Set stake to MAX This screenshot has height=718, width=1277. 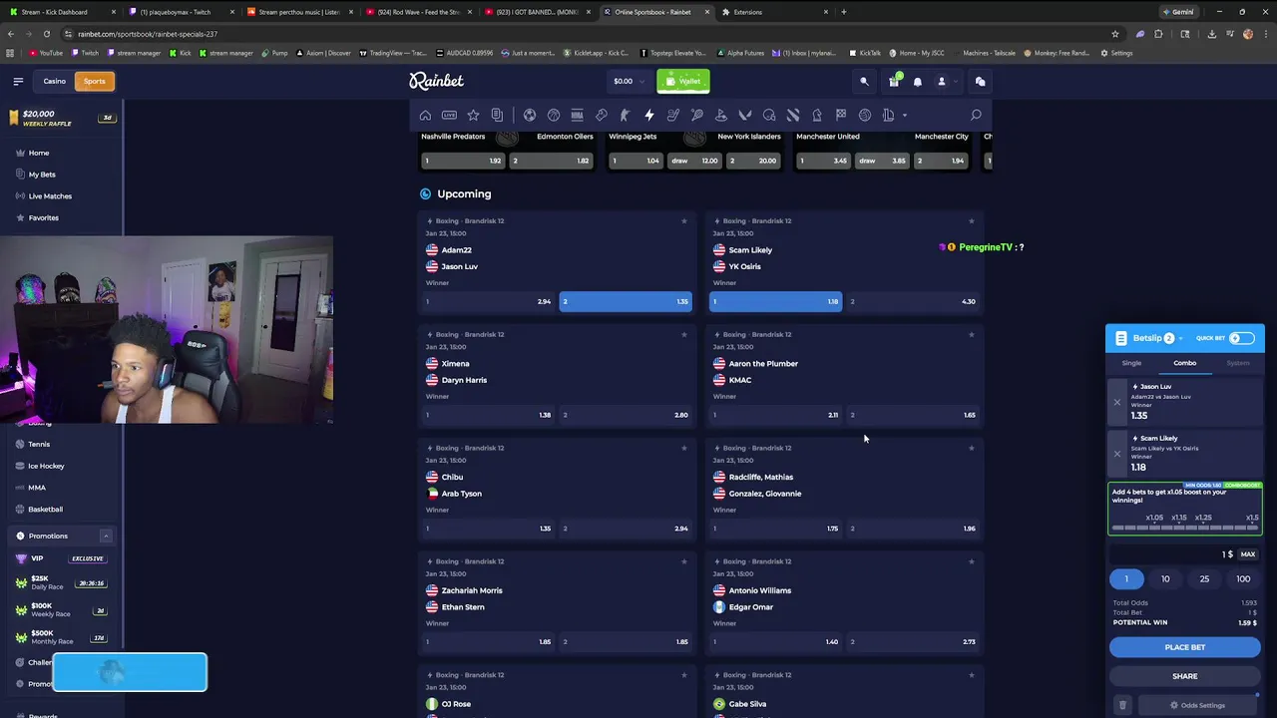click(x=1248, y=554)
